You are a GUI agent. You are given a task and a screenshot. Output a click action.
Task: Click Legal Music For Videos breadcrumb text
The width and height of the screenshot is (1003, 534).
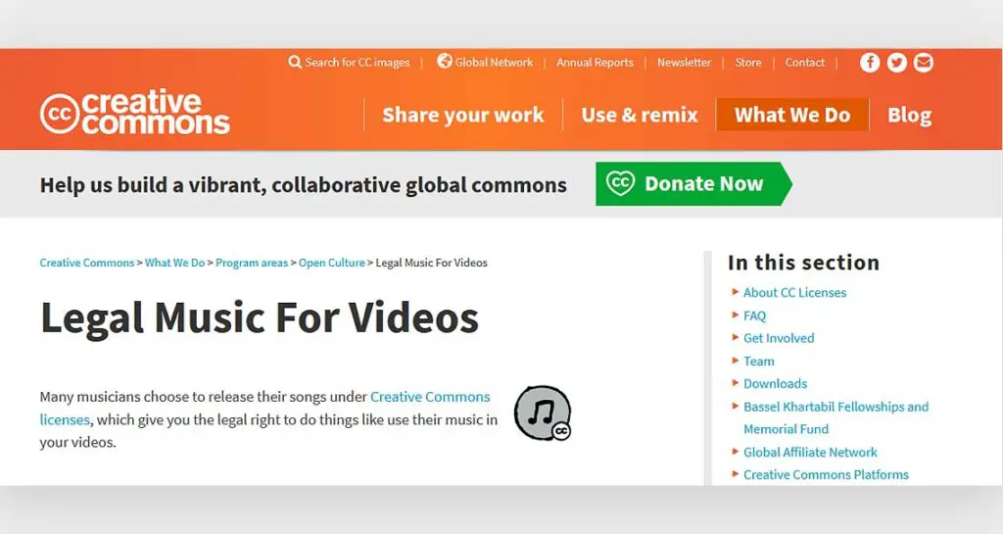pyautogui.click(x=431, y=263)
